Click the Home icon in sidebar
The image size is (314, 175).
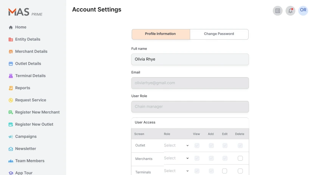[11, 27]
